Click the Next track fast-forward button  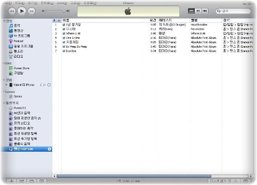click(31, 11)
